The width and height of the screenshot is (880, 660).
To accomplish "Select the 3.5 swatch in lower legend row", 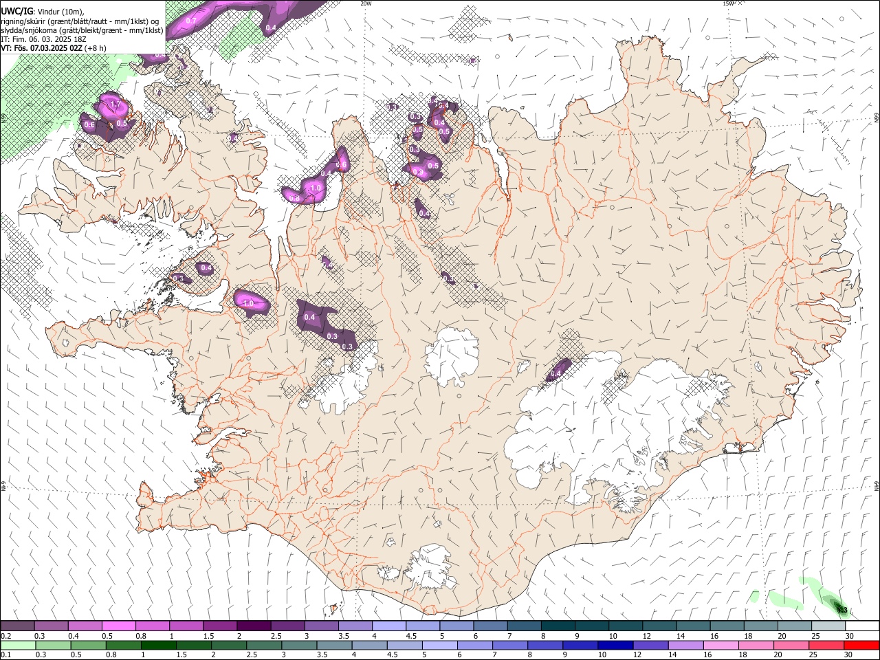I will pyautogui.click(x=334, y=645).
